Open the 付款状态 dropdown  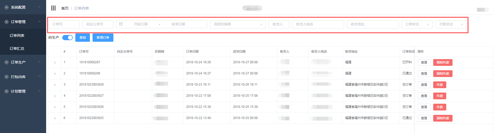pyautogui.click(x=451, y=24)
